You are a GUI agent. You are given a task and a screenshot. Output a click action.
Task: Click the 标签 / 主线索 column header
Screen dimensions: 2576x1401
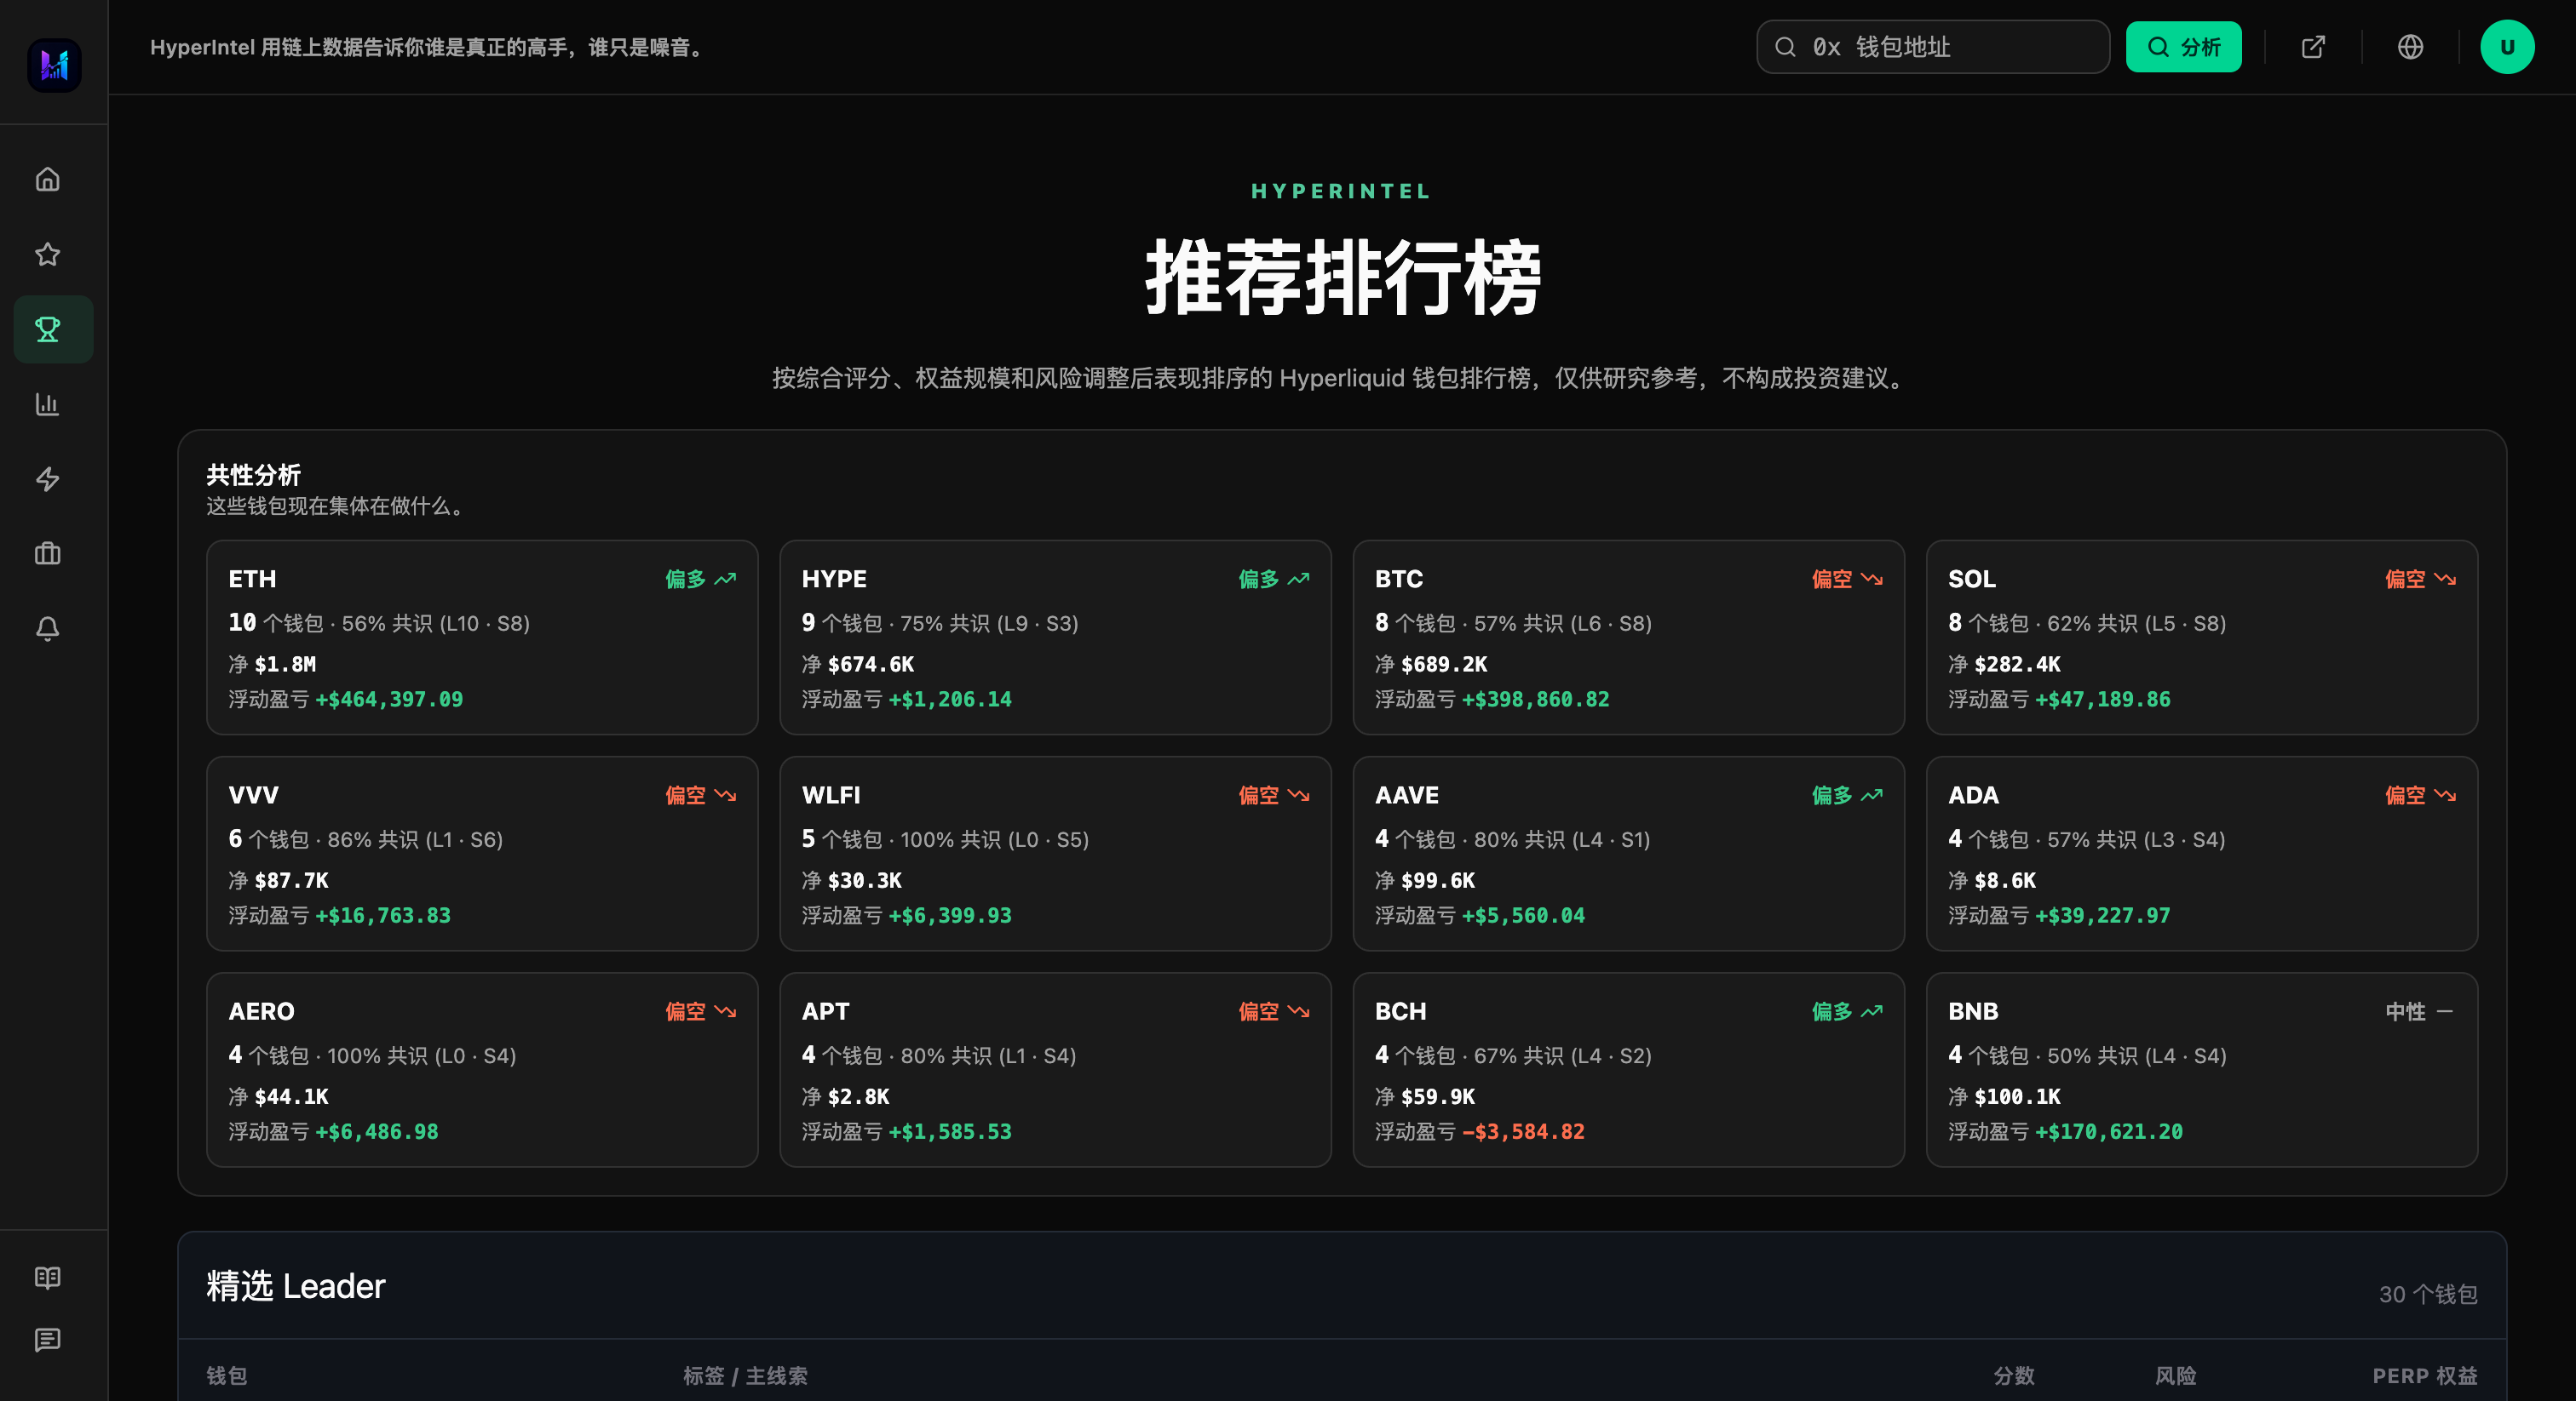745,1376
